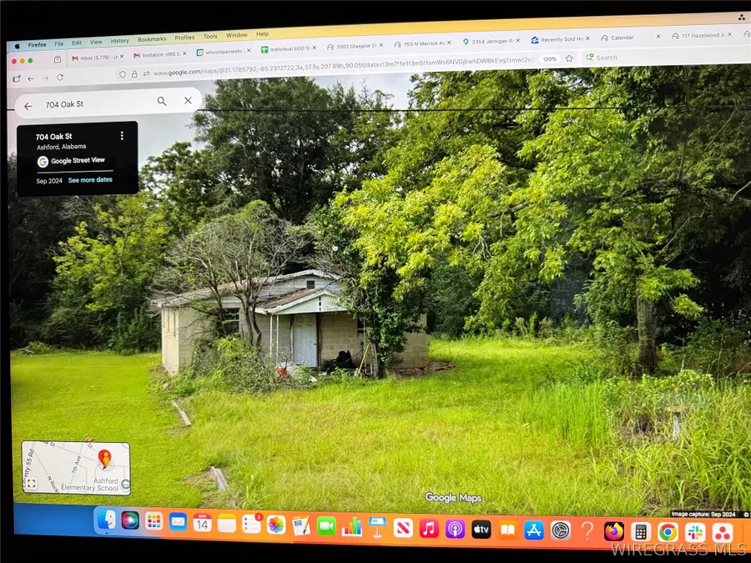Screen dimensions: 751x563
Task: Open the Firefox app menu in the menu bar
Action: pyautogui.click(x=37, y=45)
